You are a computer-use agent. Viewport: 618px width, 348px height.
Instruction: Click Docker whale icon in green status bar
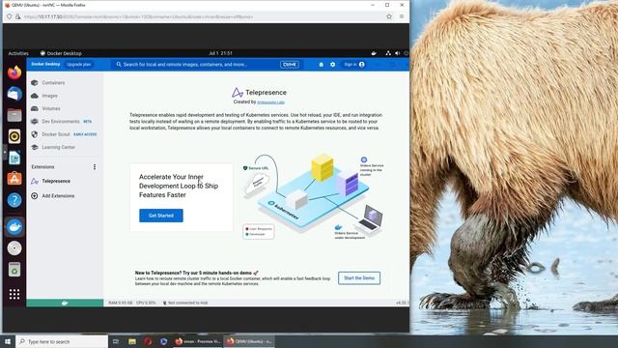click(x=65, y=303)
